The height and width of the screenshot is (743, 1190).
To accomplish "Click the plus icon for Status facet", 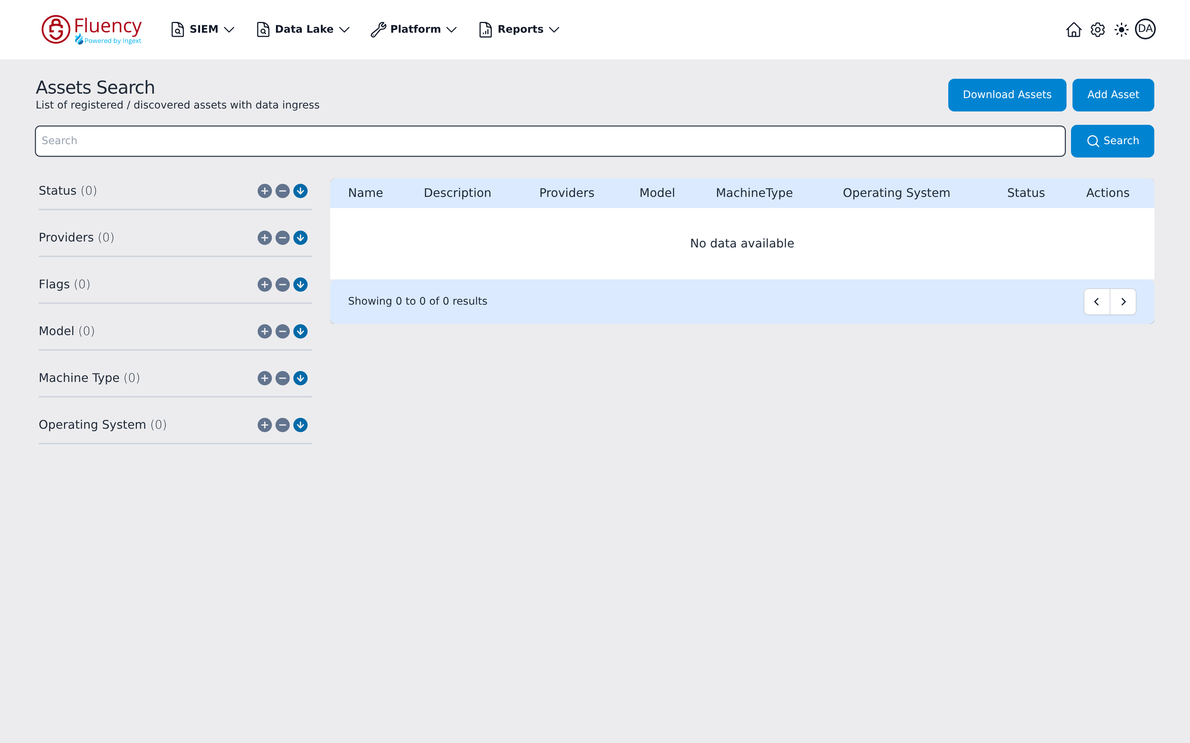I will tap(264, 191).
